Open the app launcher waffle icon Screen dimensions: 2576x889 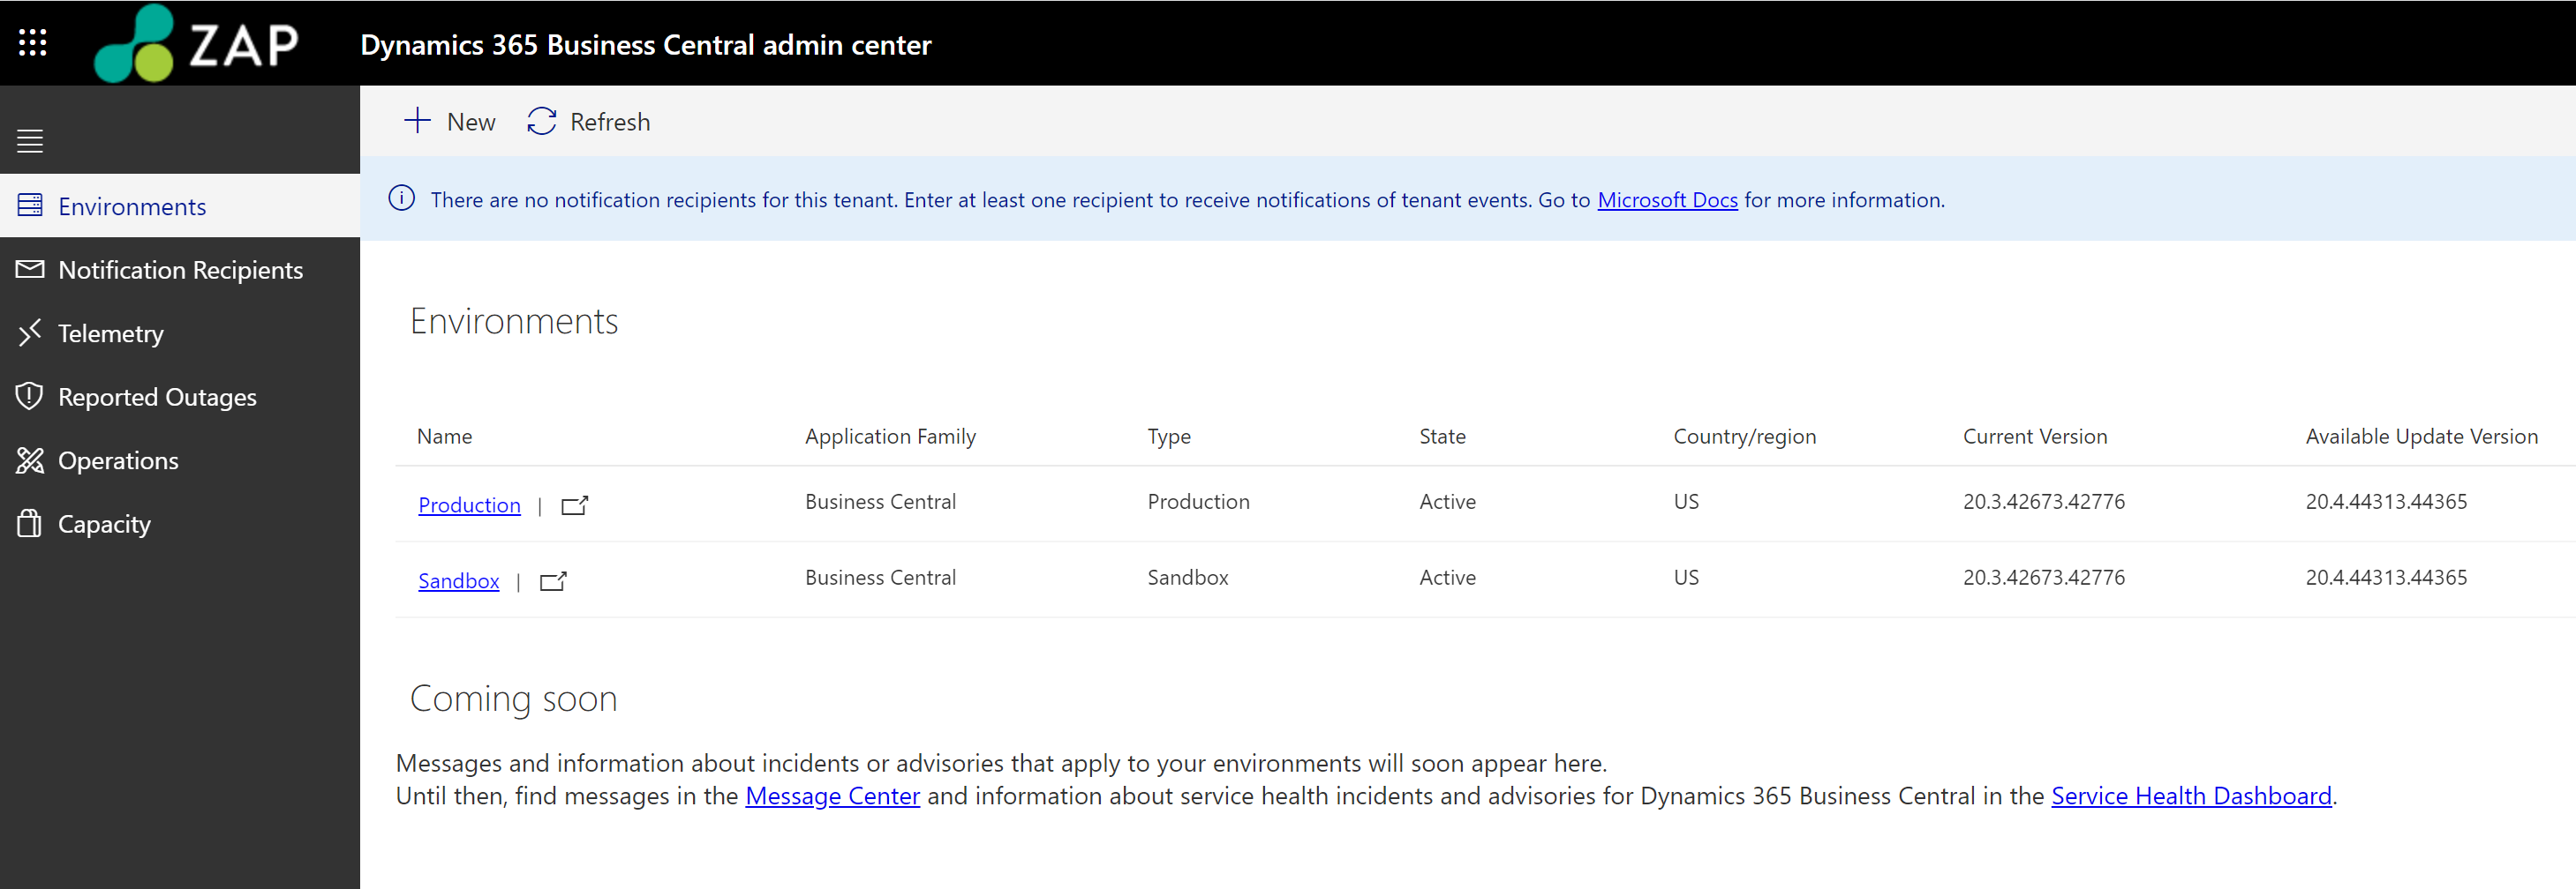pyautogui.click(x=32, y=42)
